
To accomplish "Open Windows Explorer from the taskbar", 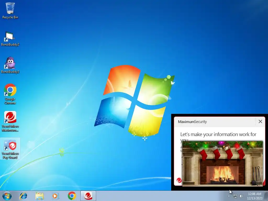I will coord(40,196).
